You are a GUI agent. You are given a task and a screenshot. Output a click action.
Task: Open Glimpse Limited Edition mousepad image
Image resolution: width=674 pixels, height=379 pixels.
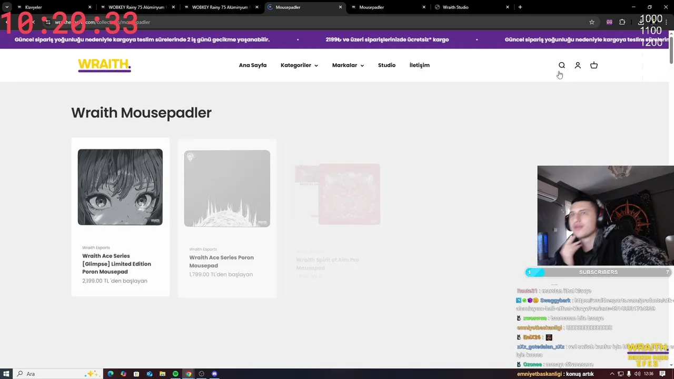coord(120,187)
